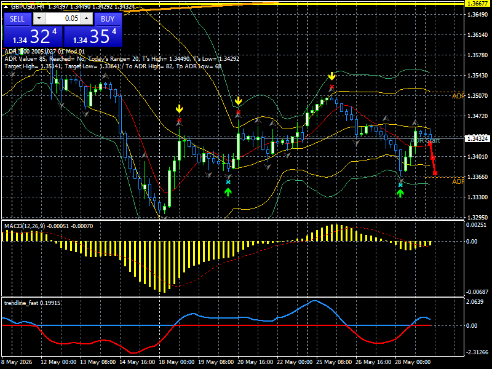Screen dimensions: 492x369
Task: Click the GBPUSD,H4 chart title text
Action: 28,6
